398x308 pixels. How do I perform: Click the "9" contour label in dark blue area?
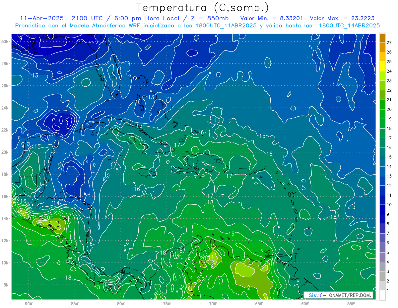[x=21, y=39]
